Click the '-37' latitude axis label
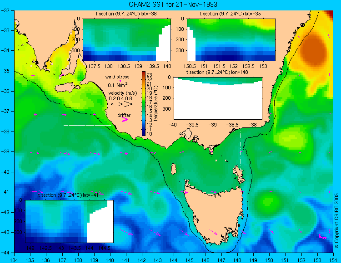Viewport: 341px width, 263px height. pyautogui.click(x=5, y=111)
